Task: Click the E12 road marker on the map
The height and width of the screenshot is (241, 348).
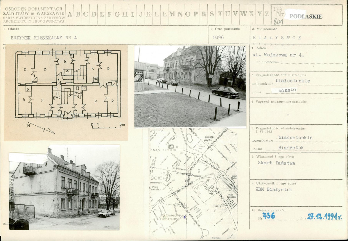Action: pyautogui.click(x=171, y=147)
